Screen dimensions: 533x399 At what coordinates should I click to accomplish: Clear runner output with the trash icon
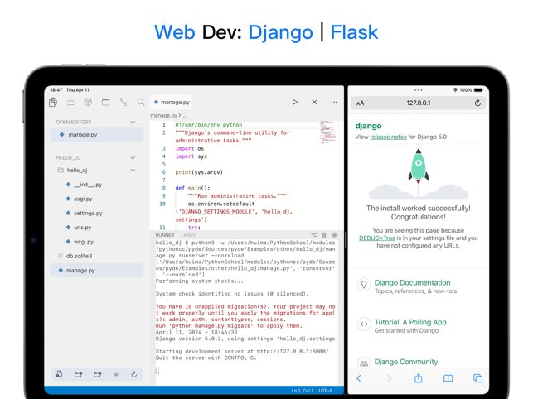tap(324, 235)
